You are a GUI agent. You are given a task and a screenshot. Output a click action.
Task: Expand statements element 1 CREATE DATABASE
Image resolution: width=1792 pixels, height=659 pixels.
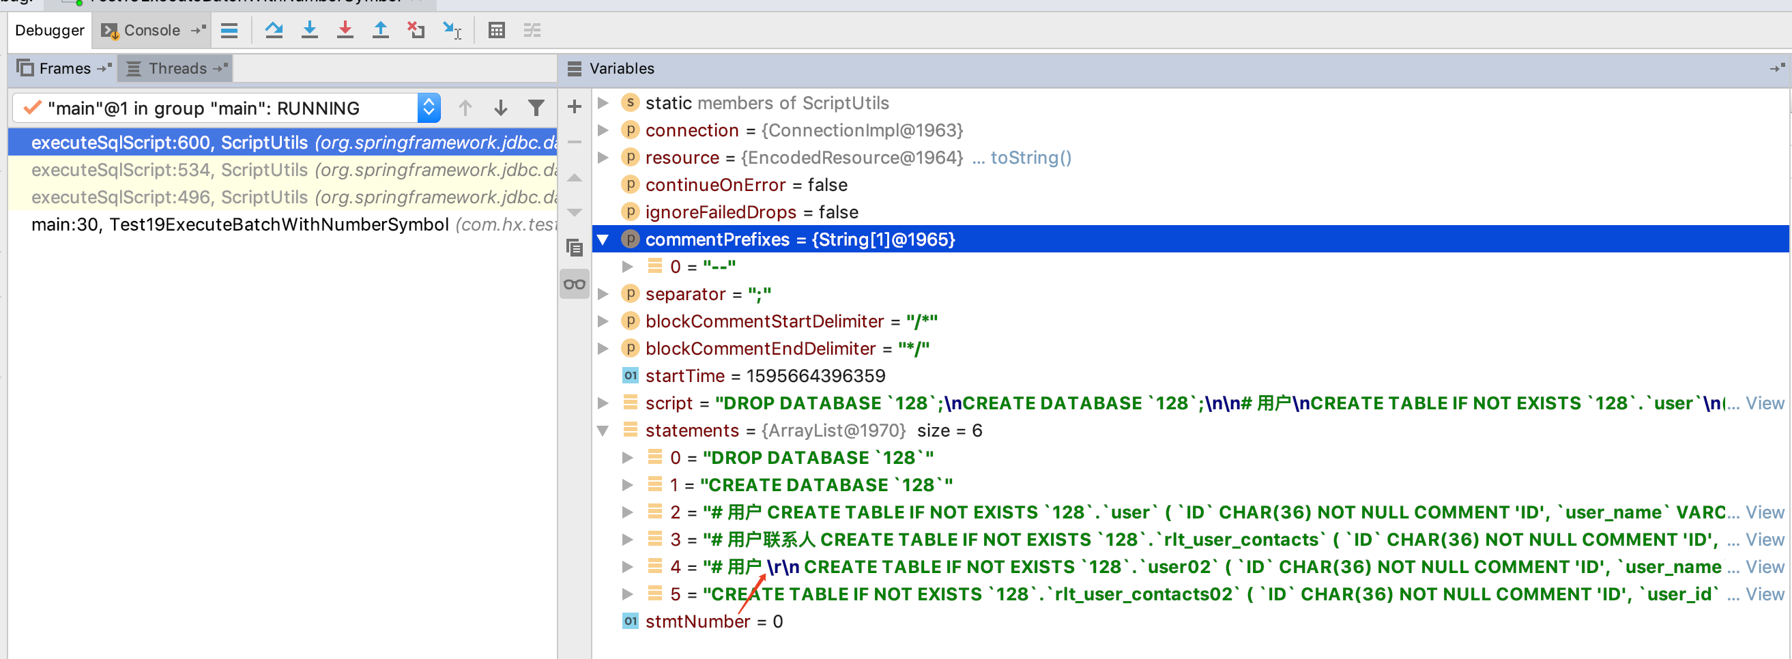point(628,484)
